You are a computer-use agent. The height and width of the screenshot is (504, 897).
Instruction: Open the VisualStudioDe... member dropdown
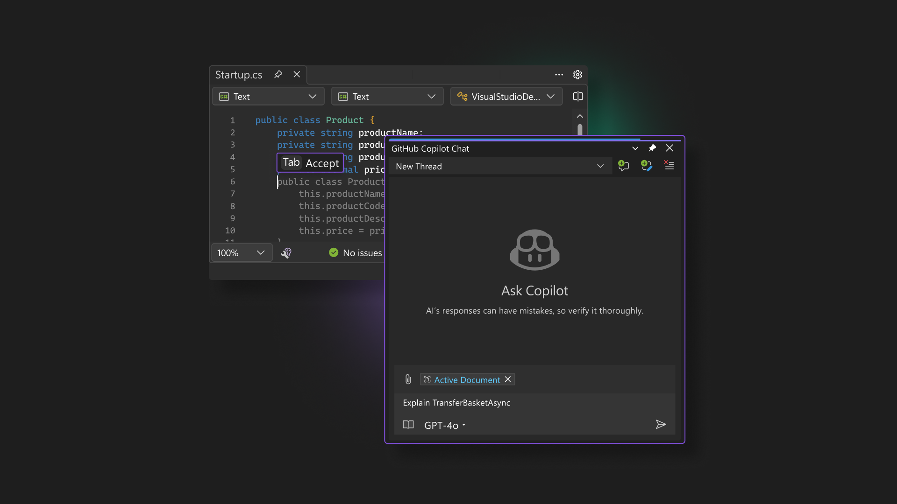point(506,97)
